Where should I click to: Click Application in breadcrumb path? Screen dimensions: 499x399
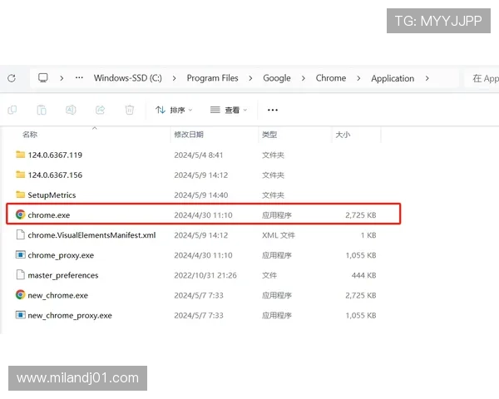pos(393,78)
